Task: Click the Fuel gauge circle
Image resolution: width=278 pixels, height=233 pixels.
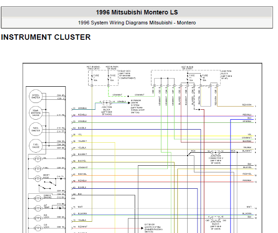Action: (x=36, y=146)
